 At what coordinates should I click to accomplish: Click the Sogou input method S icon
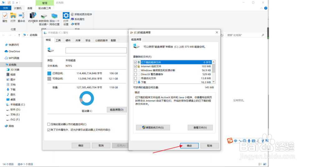pyautogui.click(x=230, y=140)
